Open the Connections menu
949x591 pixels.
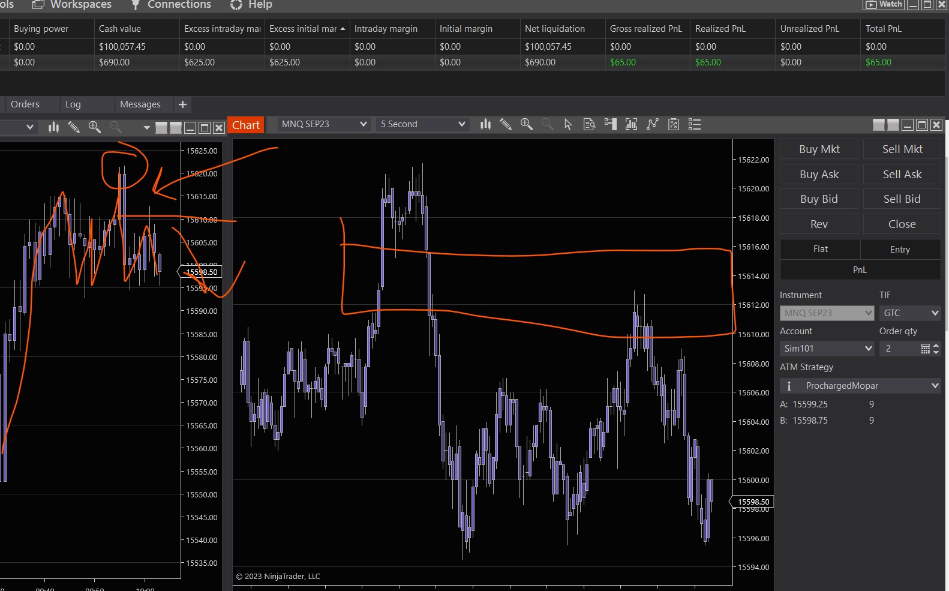[179, 5]
